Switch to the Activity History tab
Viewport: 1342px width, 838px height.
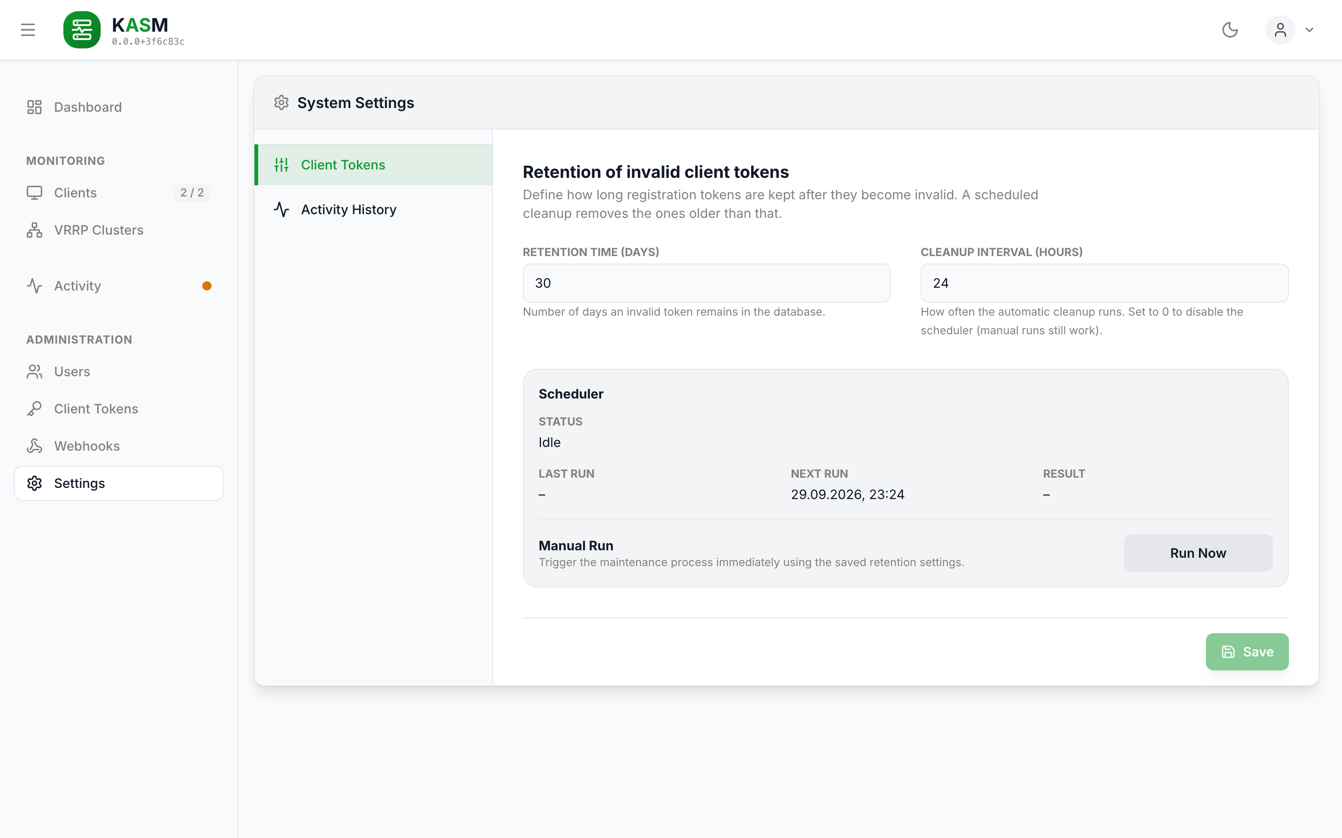click(x=374, y=209)
